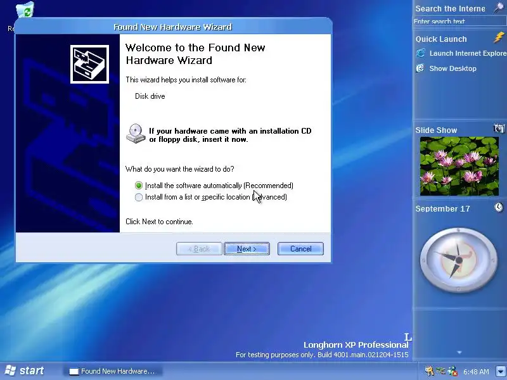507x380 pixels.
Task: Click the hardware wizard card icon
Action: click(x=89, y=64)
